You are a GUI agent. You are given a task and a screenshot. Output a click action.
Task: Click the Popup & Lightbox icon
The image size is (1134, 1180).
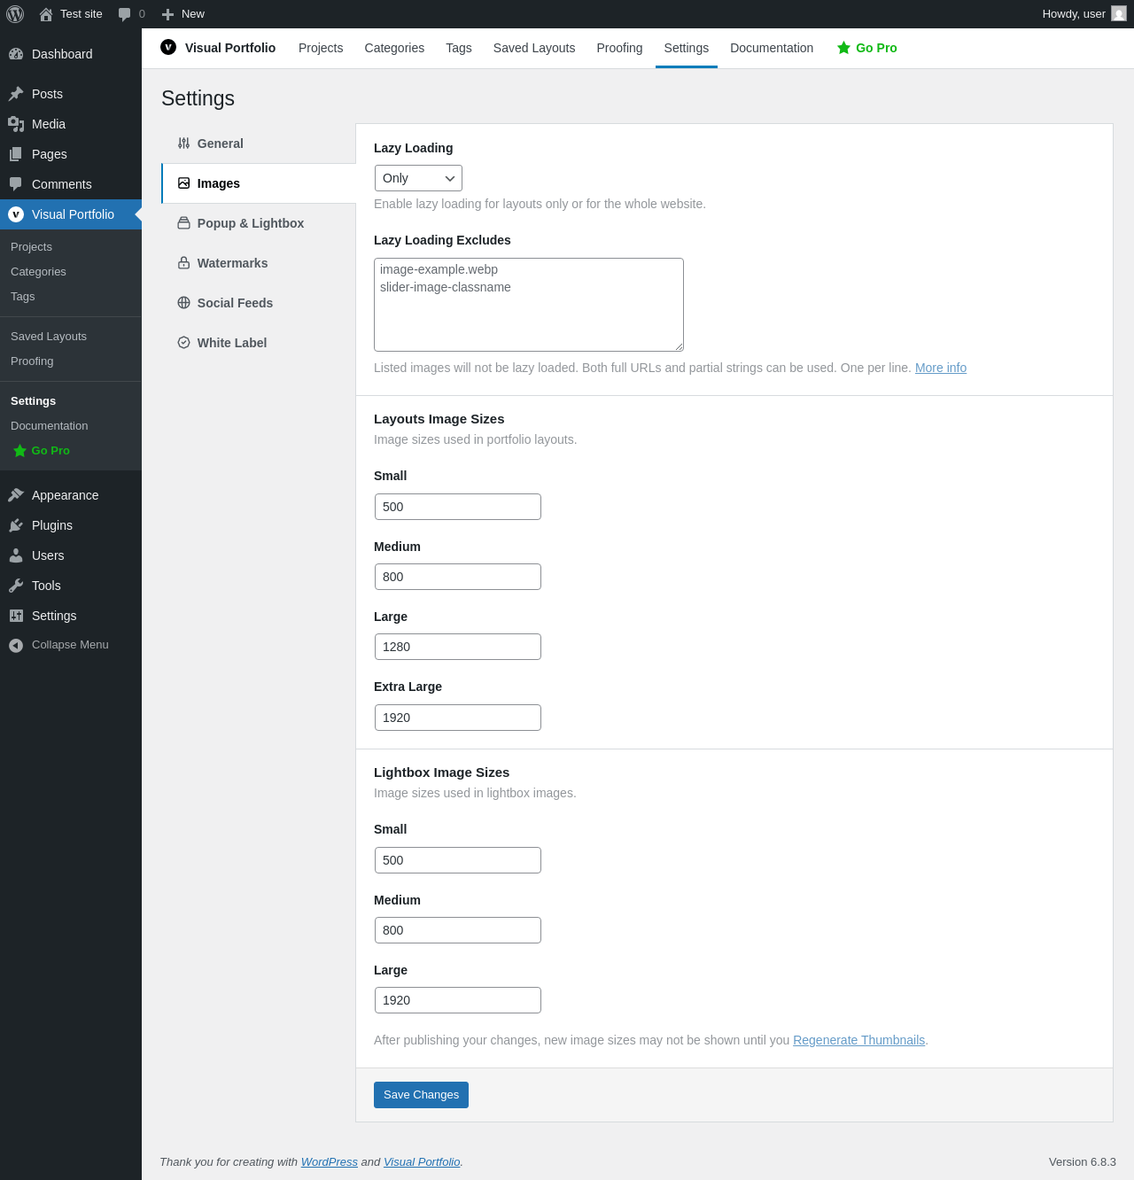point(183,223)
